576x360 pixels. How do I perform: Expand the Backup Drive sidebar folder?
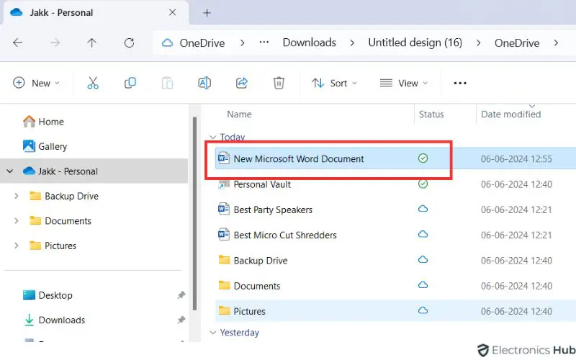pyautogui.click(x=16, y=196)
